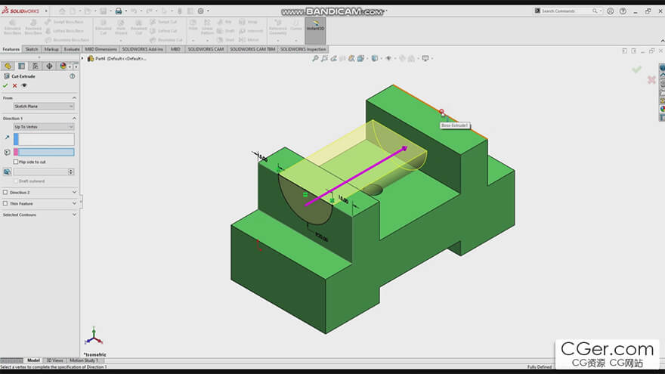This screenshot has width=665, height=374.
Task: Open the ConfigurationManager tab icon
Action: [x=36, y=66]
